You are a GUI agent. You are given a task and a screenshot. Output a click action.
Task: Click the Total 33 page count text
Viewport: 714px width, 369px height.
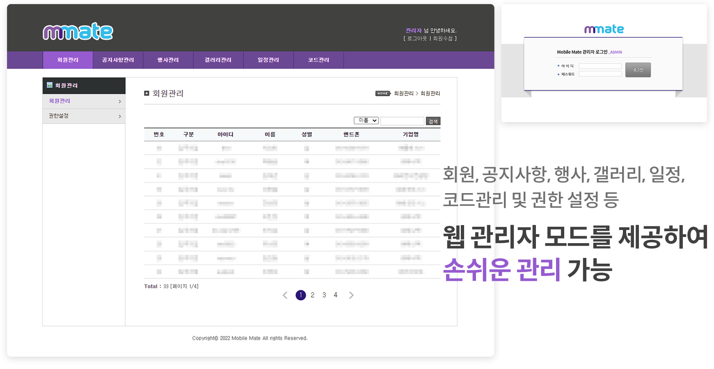171,286
